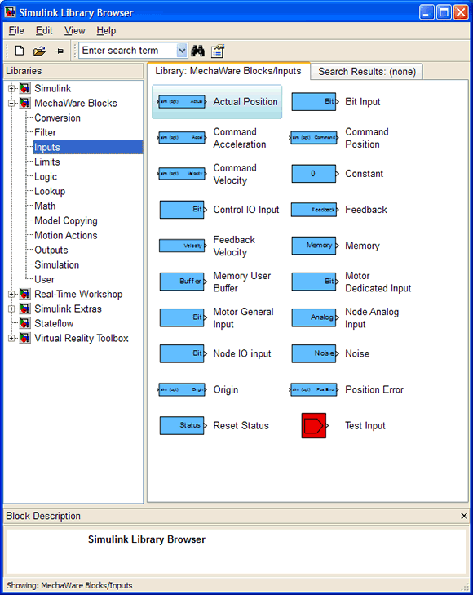Select the Node IO input block icon
The width and height of the screenshot is (473, 595).
(183, 353)
